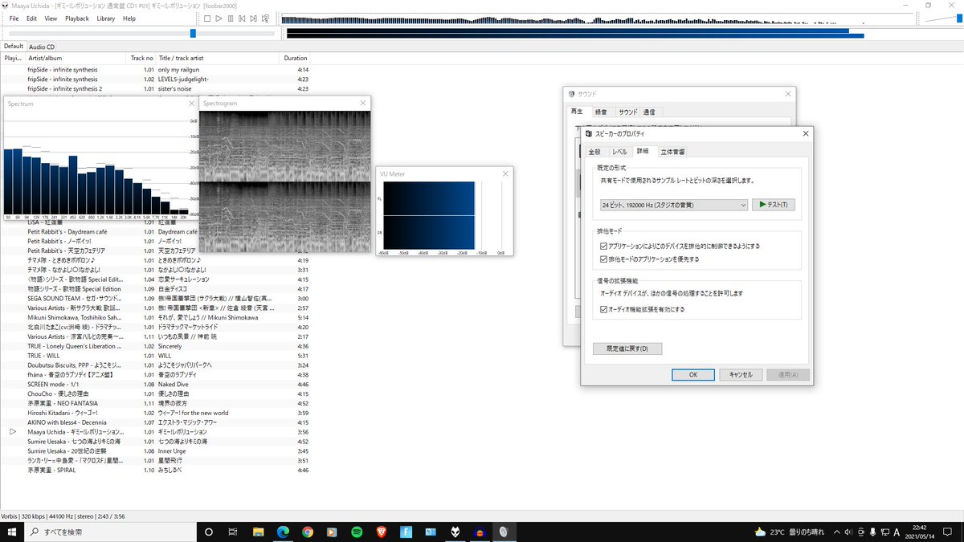
Task: Click the Cortana circle icon in taskbar
Action: pyautogui.click(x=208, y=532)
